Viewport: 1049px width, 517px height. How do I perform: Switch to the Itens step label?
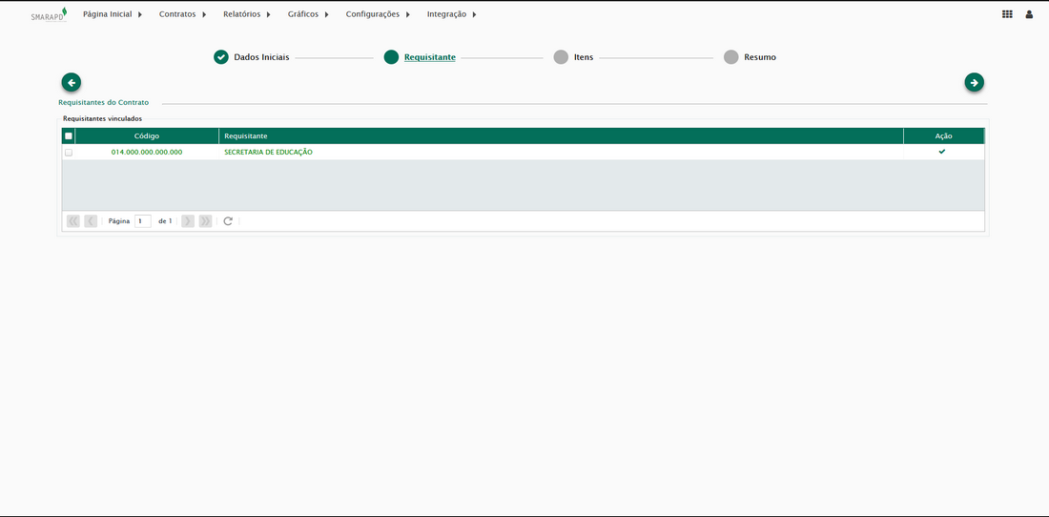584,57
